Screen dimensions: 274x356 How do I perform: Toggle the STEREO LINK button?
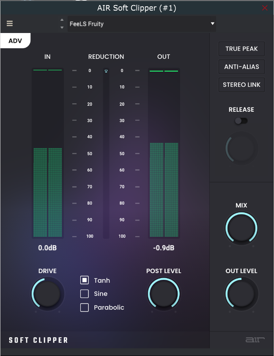coord(241,85)
